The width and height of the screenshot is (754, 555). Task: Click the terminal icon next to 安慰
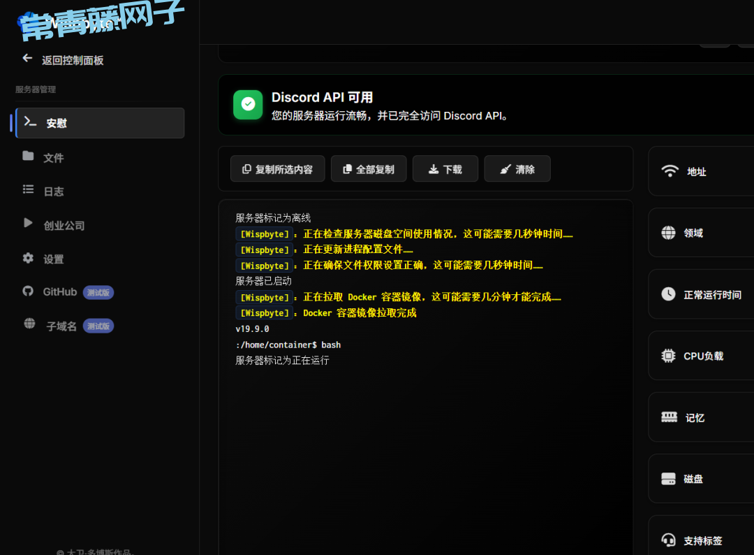tap(30, 122)
